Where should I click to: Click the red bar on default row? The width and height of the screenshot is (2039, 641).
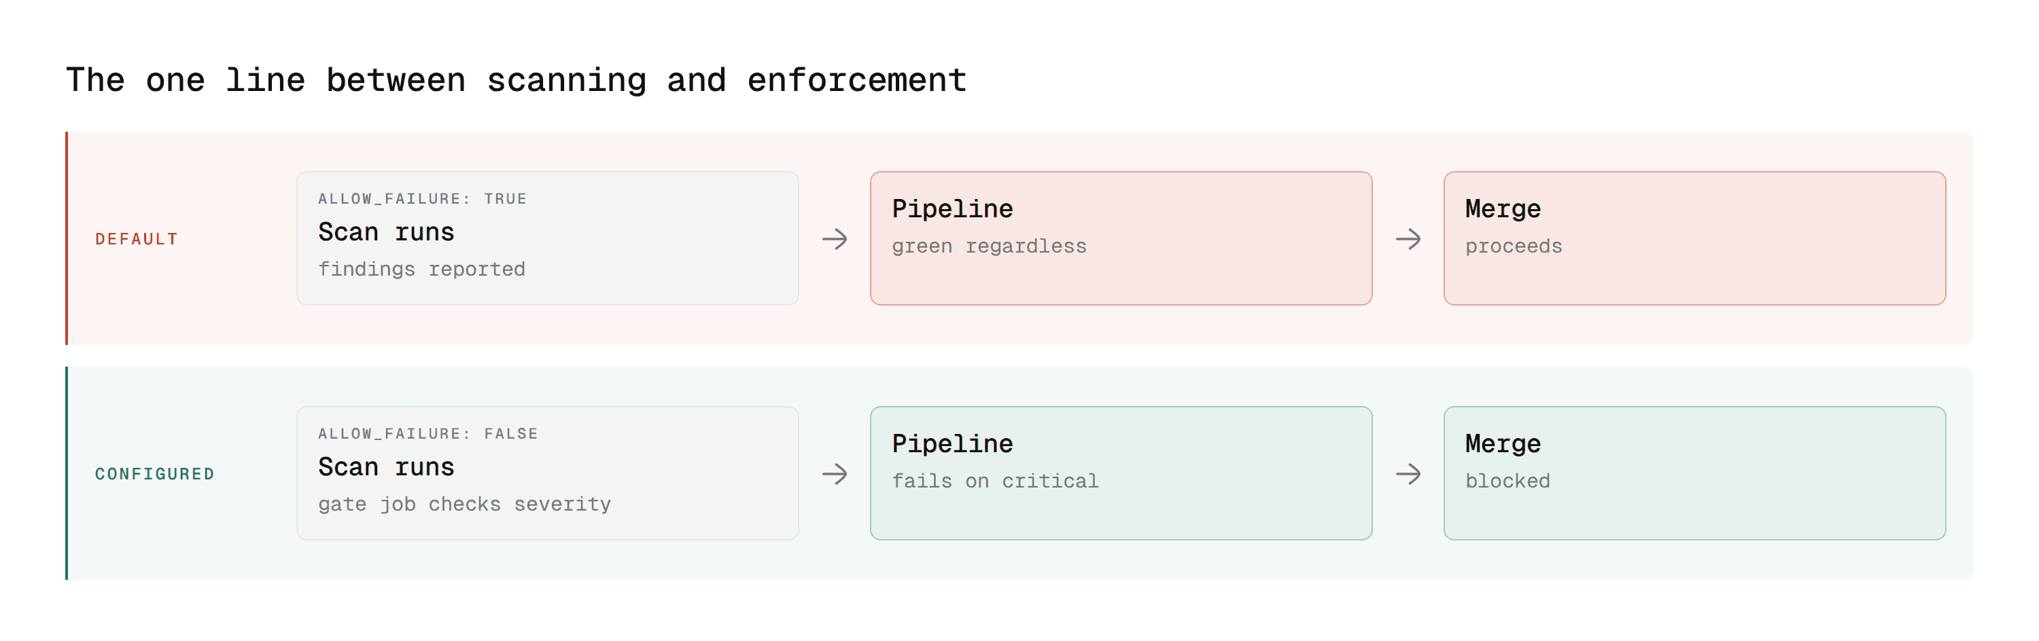tap(67, 239)
